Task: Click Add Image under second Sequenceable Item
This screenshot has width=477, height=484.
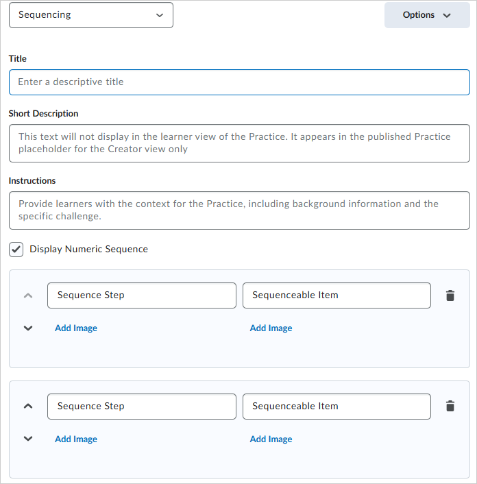Action: point(271,439)
